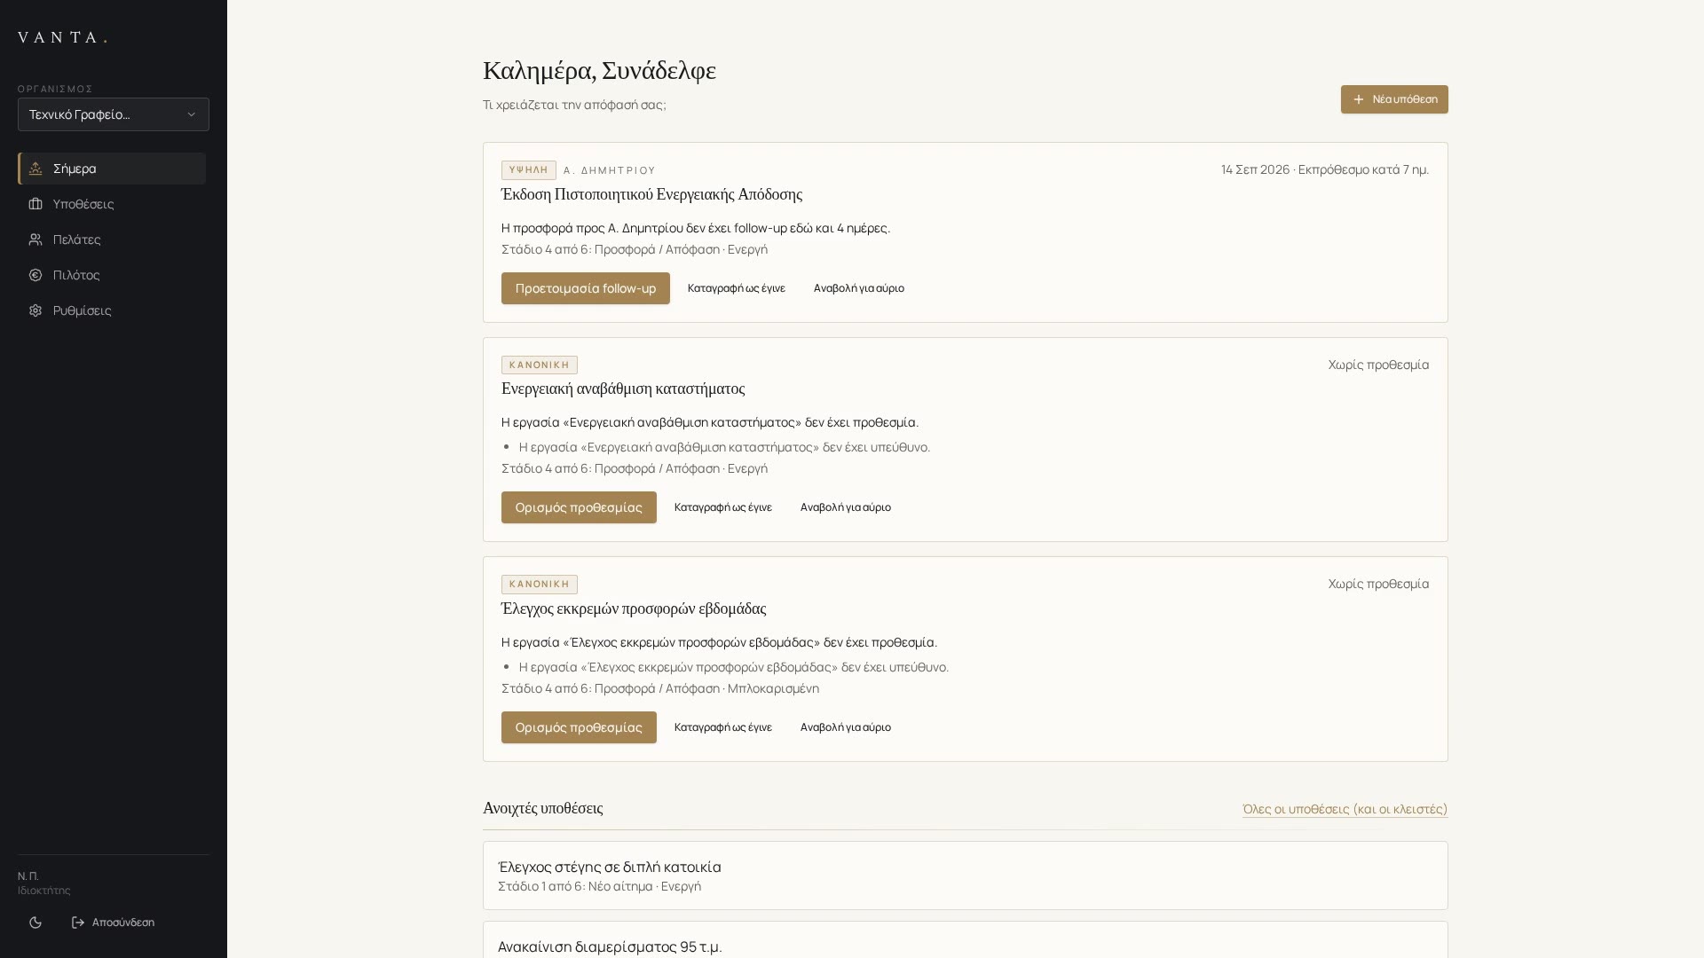Open the case Ανακαίνιση διαμερίσματος 95 τ.μ.
This screenshot has height=958, width=1704.
point(966,940)
